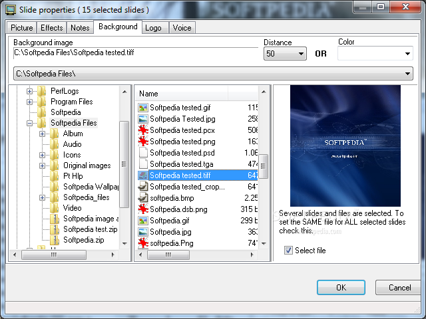This screenshot has width=426, height=319.
Task: Click the softpedia.Png file icon
Action: (x=143, y=243)
